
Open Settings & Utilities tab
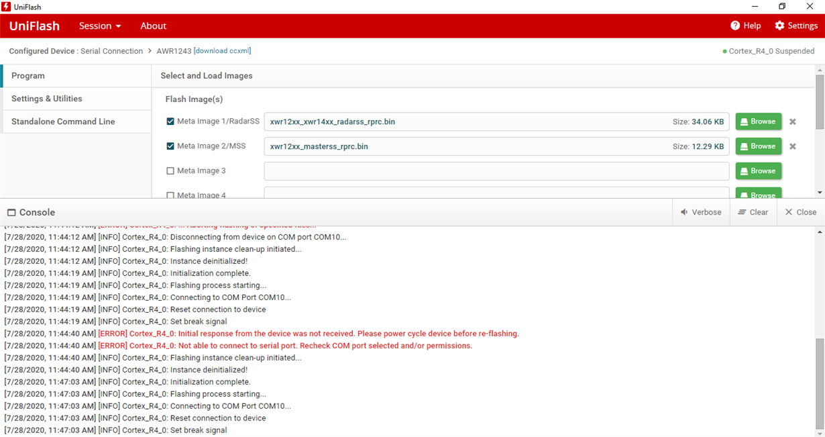coord(76,99)
